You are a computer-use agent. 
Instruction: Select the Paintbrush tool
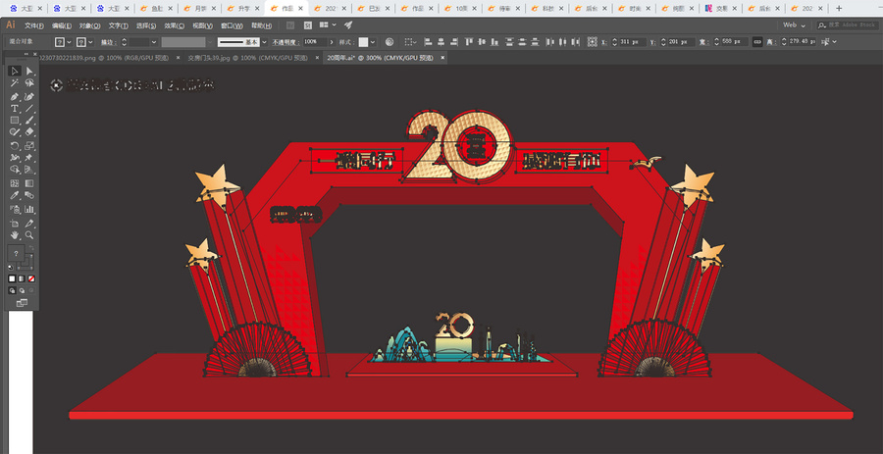[29, 121]
